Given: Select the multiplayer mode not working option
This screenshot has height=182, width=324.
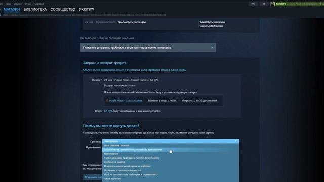Looking at the screenshot, I should tap(171, 166).
